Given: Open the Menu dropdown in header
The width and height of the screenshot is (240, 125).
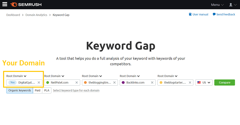Looking at the screenshot, I should tap(217, 5).
